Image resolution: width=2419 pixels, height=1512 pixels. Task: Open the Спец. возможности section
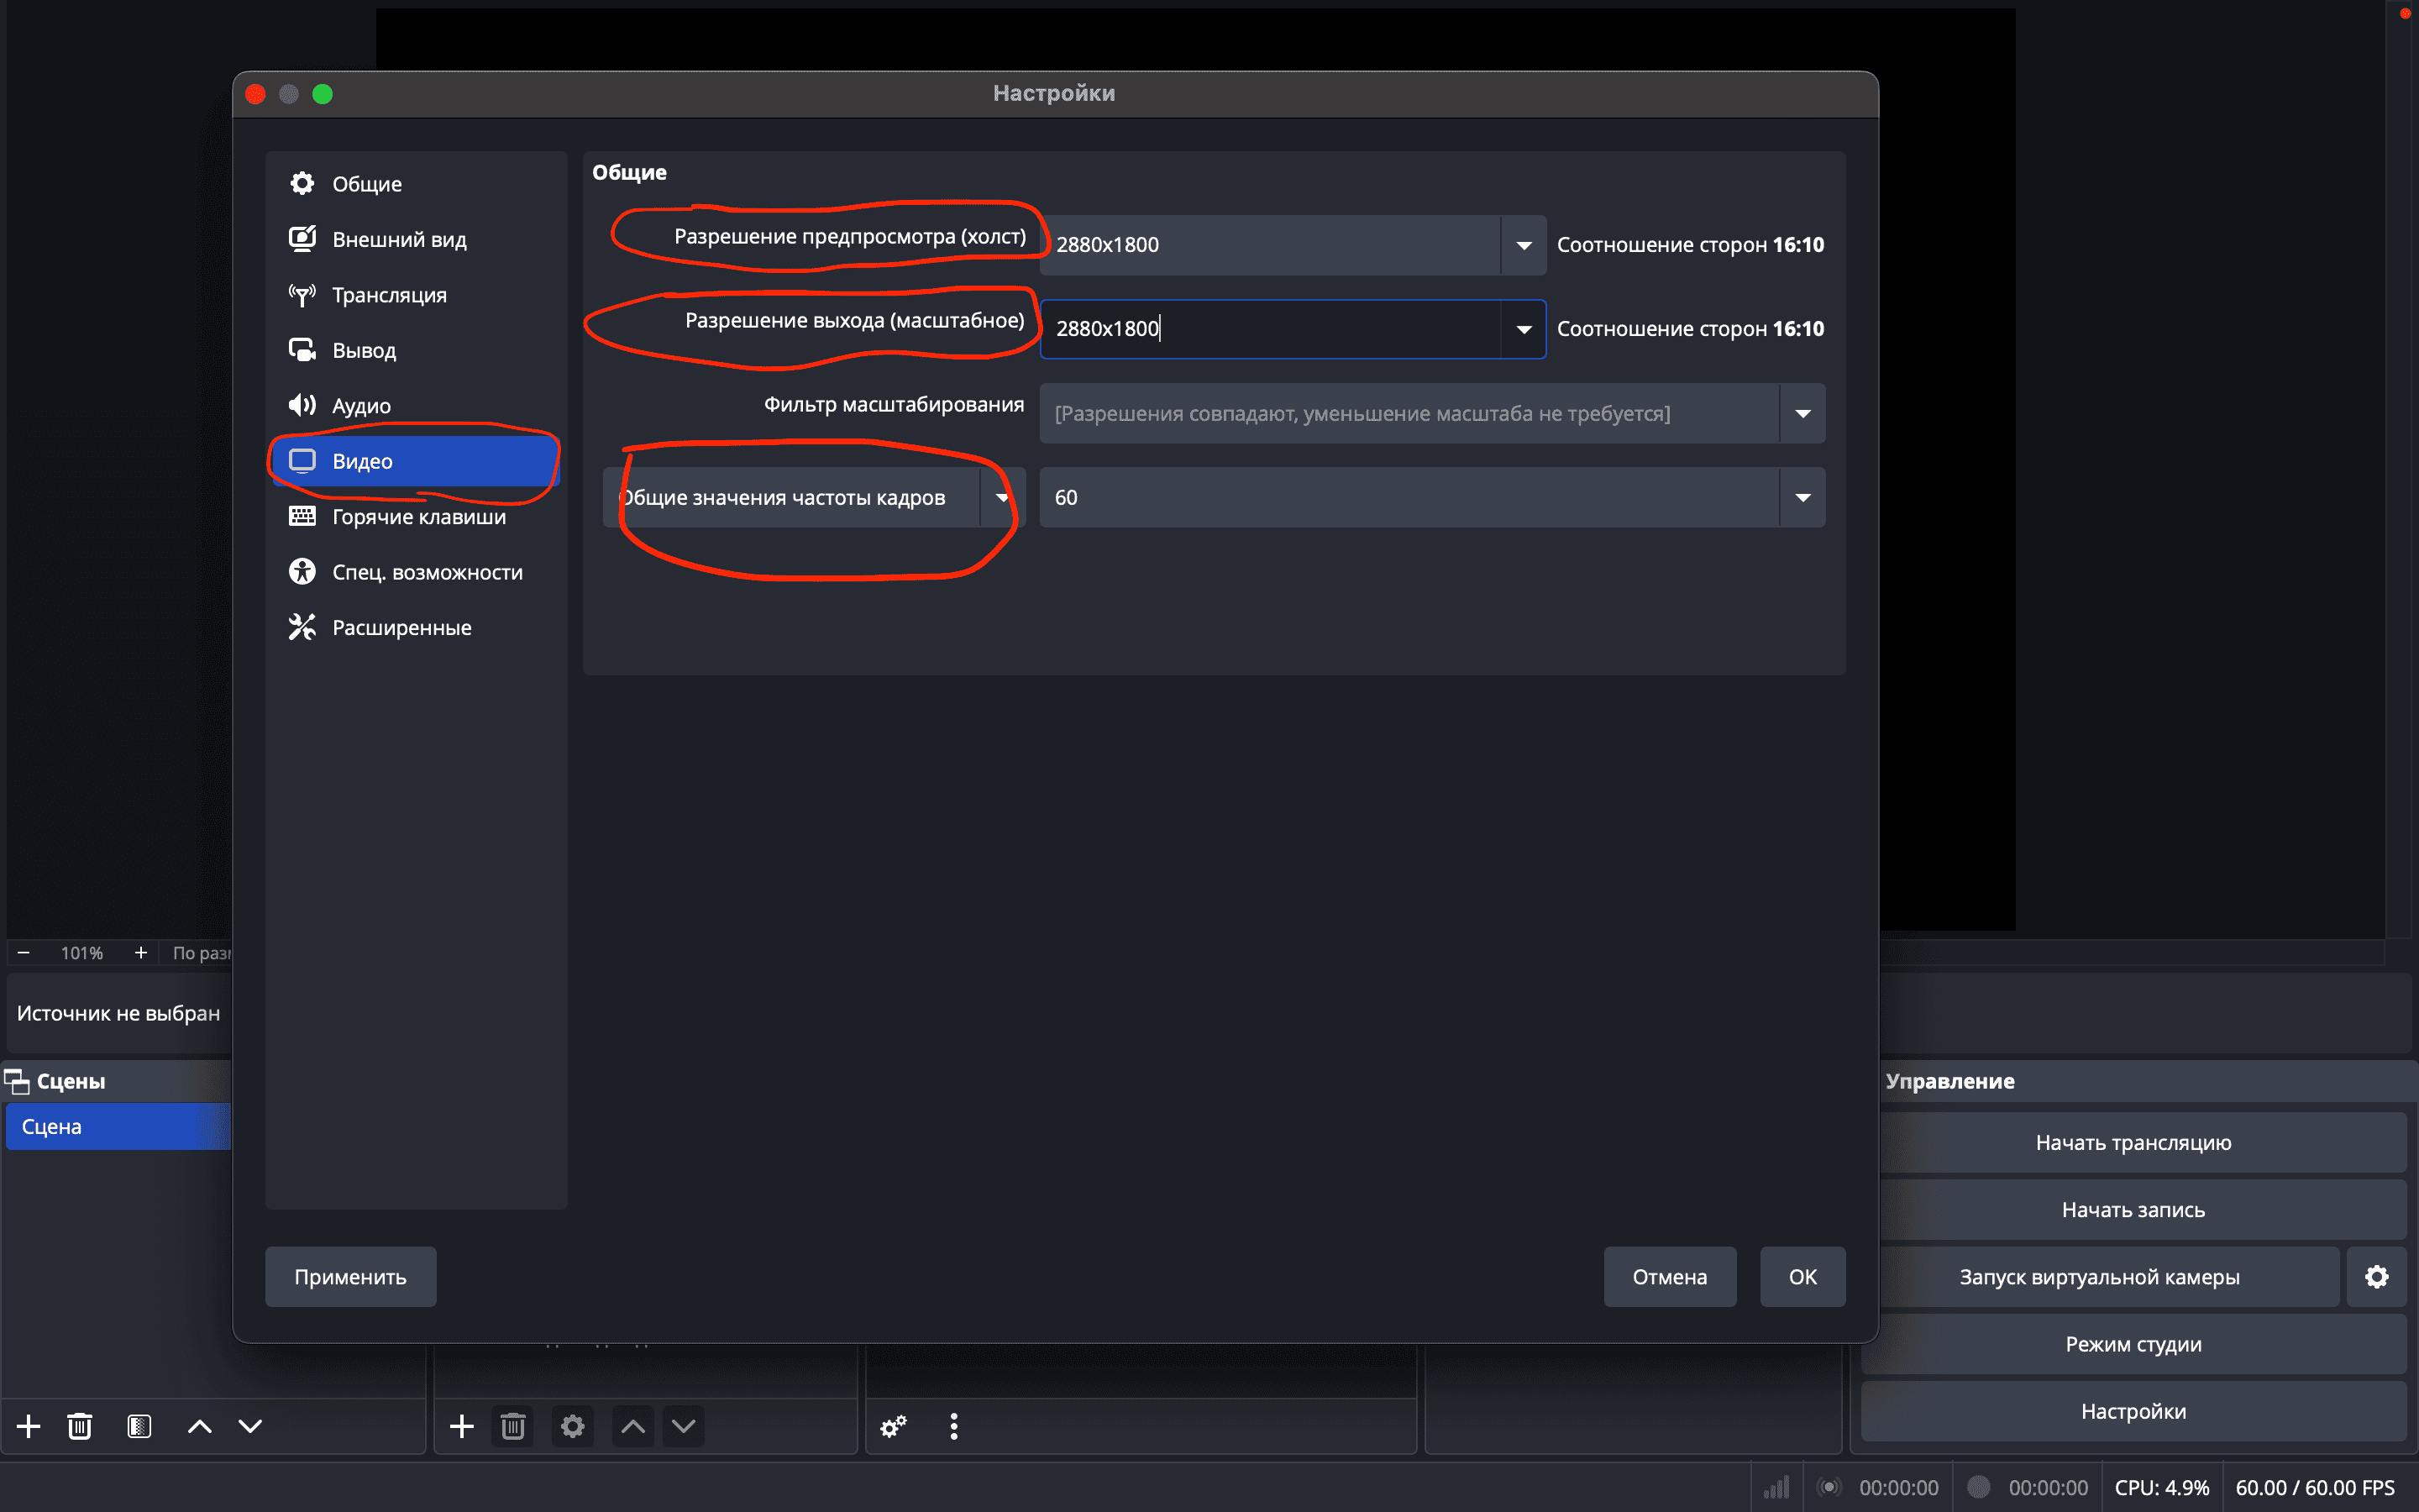pyautogui.click(x=415, y=572)
